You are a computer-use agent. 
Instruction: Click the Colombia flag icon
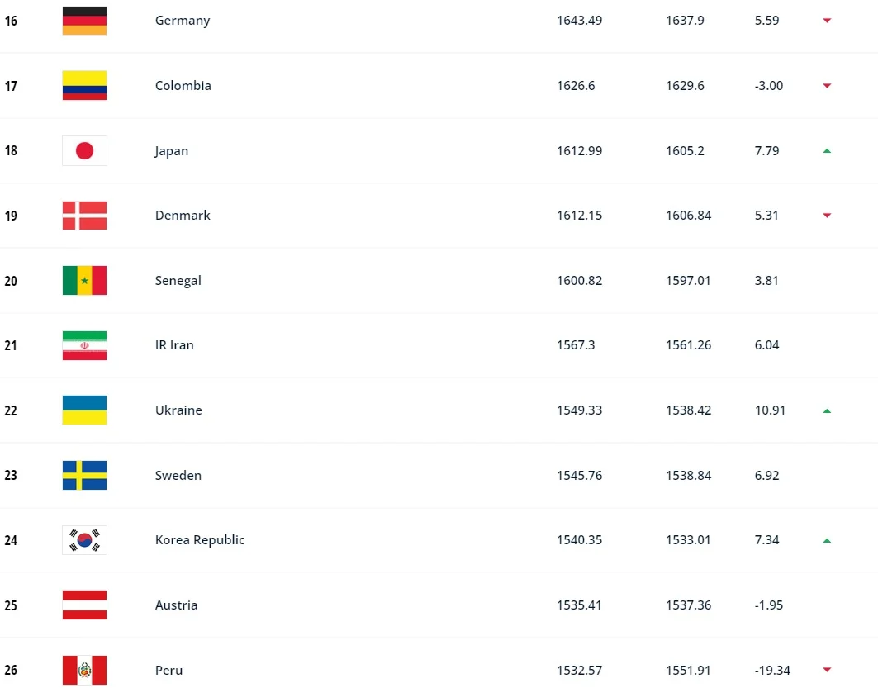click(x=84, y=86)
